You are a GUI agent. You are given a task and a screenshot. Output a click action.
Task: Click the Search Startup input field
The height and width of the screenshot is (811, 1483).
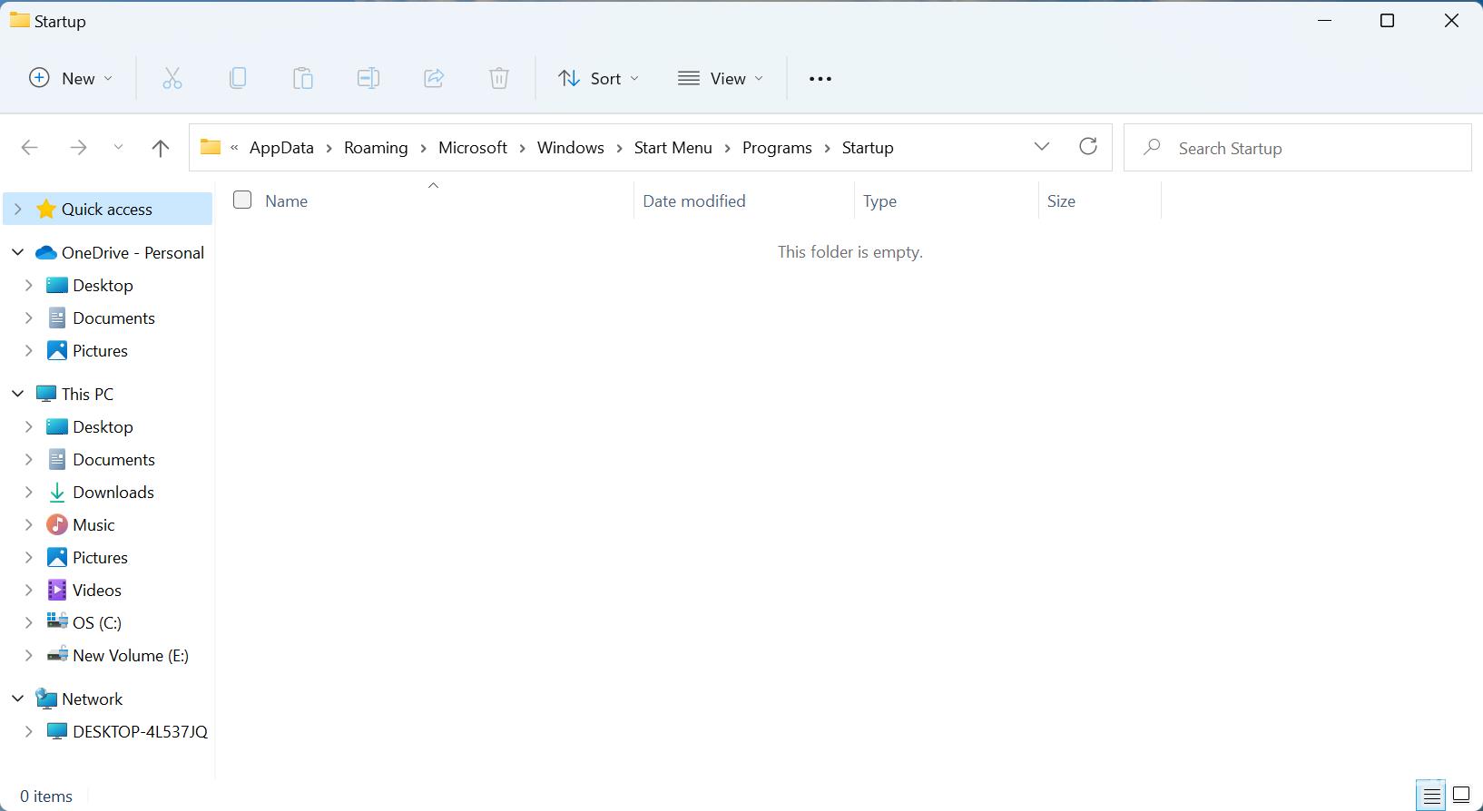1307,148
